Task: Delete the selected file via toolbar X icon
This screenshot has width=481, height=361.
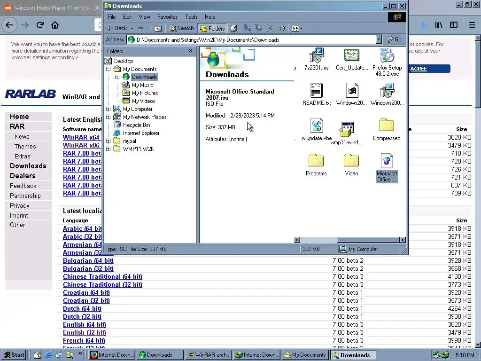Action: coord(270,29)
